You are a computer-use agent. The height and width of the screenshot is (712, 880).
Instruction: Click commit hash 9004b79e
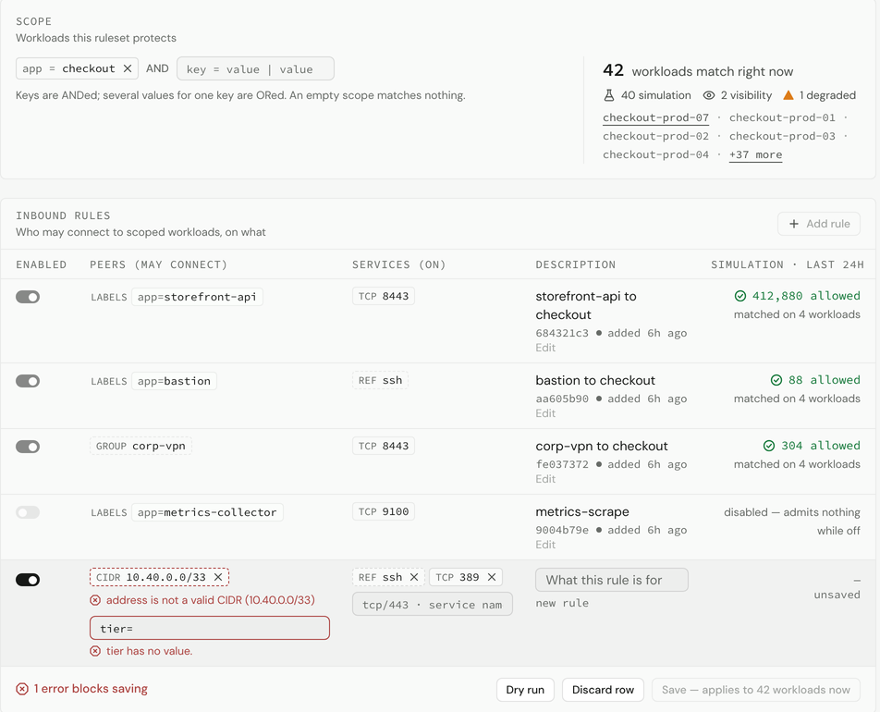click(562, 530)
